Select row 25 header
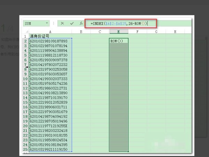The height and width of the screenshot is (157, 209). click(25, 149)
